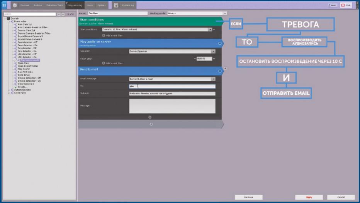Add event filter under Play audio section

[x=112, y=63]
